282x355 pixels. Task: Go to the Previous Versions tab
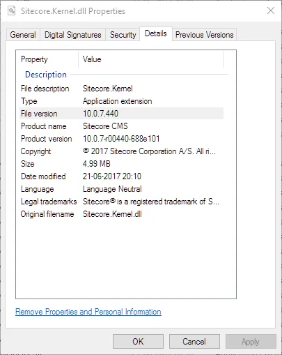pos(204,35)
